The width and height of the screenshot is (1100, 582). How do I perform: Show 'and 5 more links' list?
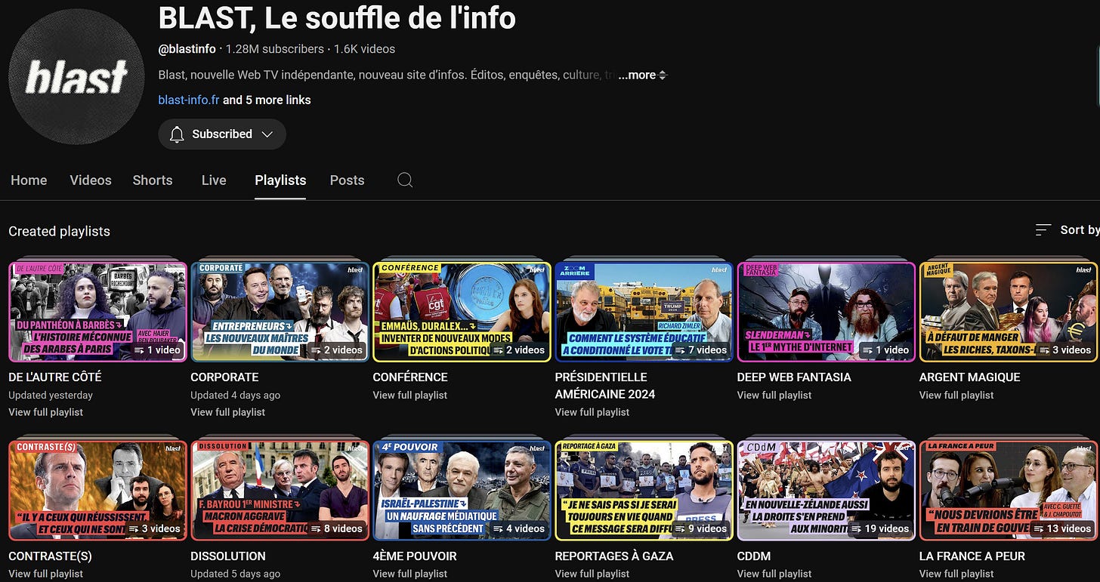[267, 100]
